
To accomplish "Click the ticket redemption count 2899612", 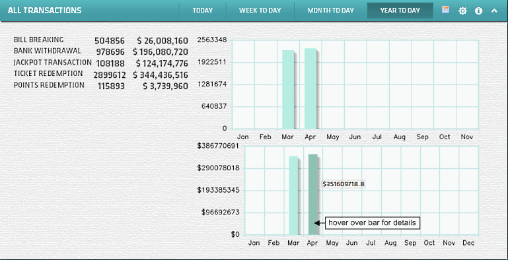I will [x=110, y=75].
